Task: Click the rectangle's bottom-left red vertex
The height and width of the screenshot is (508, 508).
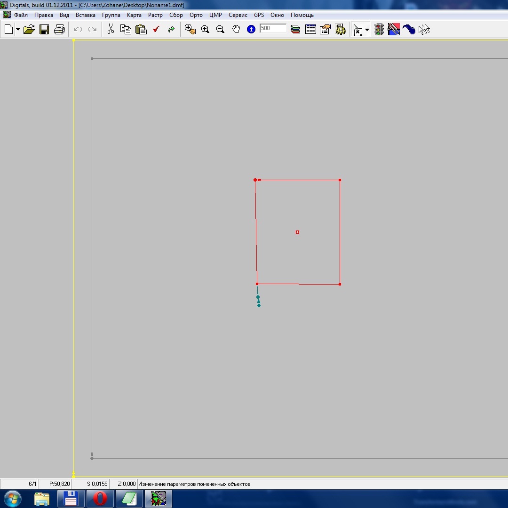Action: click(257, 284)
